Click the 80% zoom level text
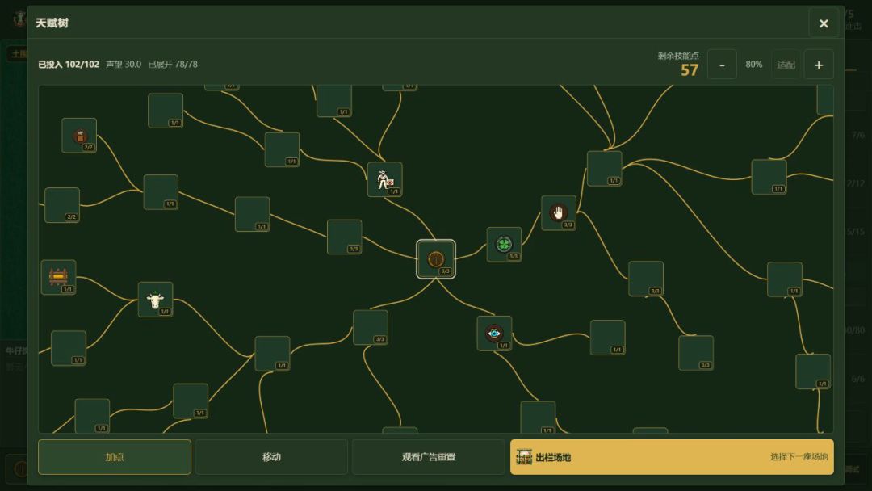The height and width of the screenshot is (491, 872). click(753, 65)
